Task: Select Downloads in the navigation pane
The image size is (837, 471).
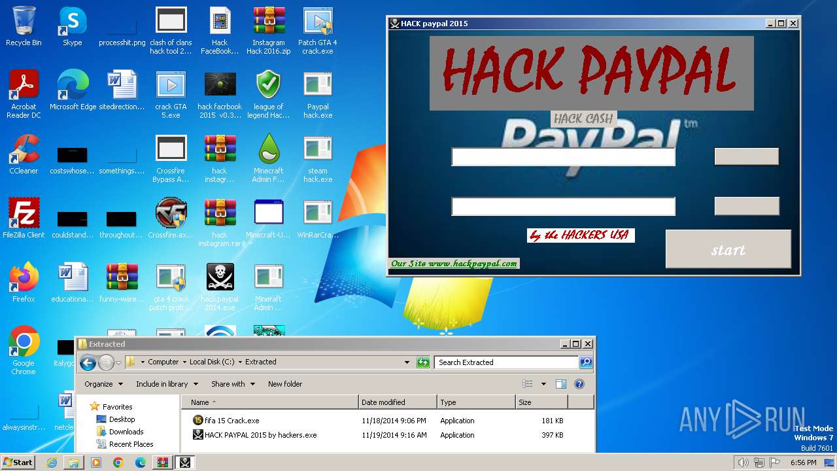Action: (126, 432)
